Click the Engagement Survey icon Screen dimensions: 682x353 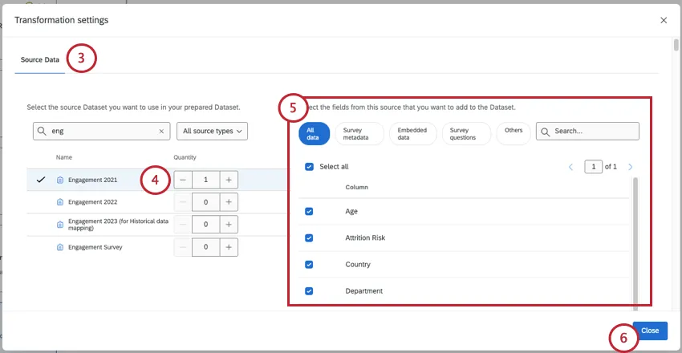[x=60, y=247]
